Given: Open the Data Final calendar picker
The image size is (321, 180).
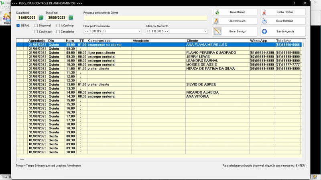Looking at the screenshot, I should (71, 18).
